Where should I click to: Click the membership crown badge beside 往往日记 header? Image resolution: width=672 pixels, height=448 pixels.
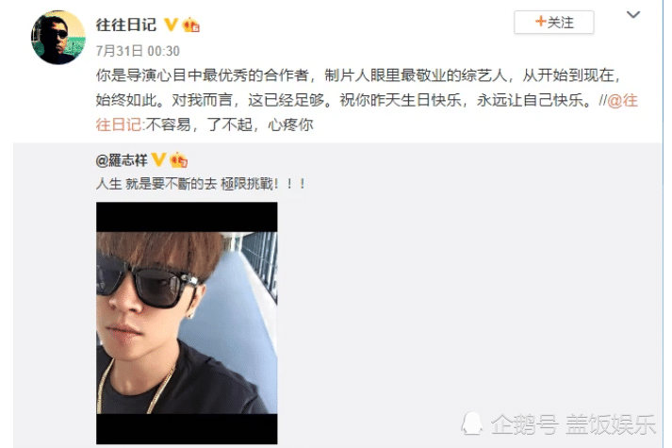click(x=191, y=25)
